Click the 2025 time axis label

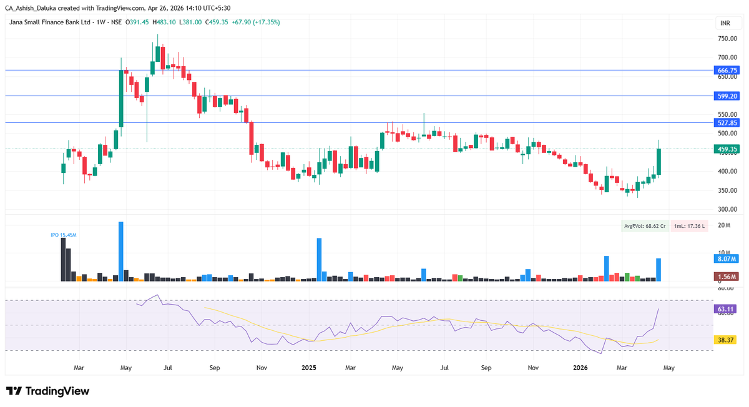click(309, 368)
